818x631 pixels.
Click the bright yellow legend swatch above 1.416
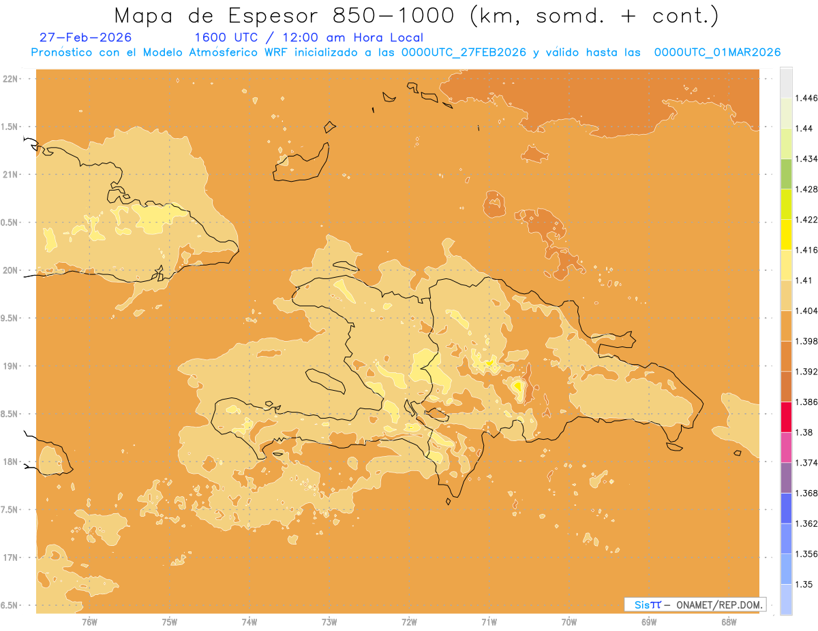786,234
